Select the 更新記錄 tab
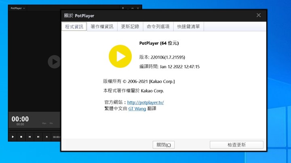This screenshot has height=163, width=291. pyautogui.click(x=130, y=27)
